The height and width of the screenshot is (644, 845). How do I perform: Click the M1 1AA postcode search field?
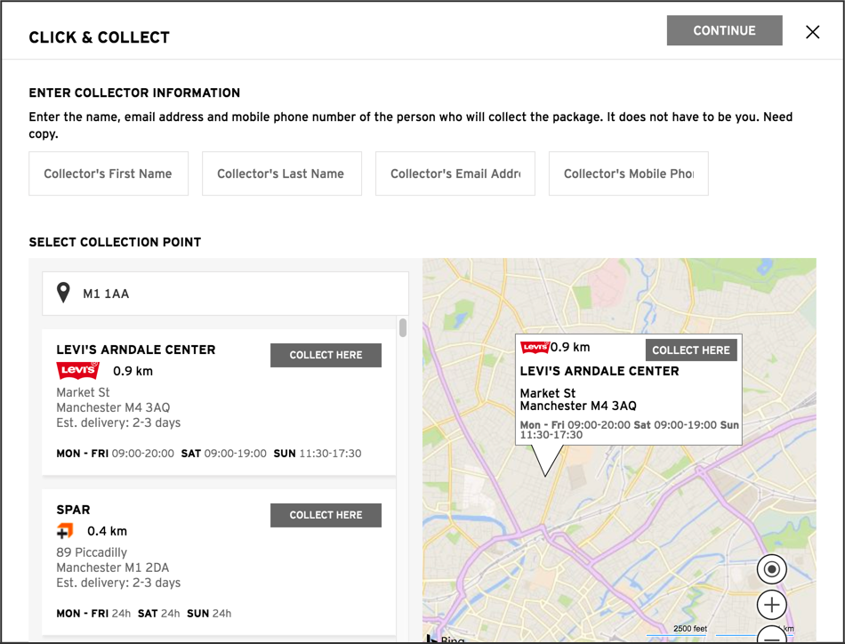(x=225, y=294)
